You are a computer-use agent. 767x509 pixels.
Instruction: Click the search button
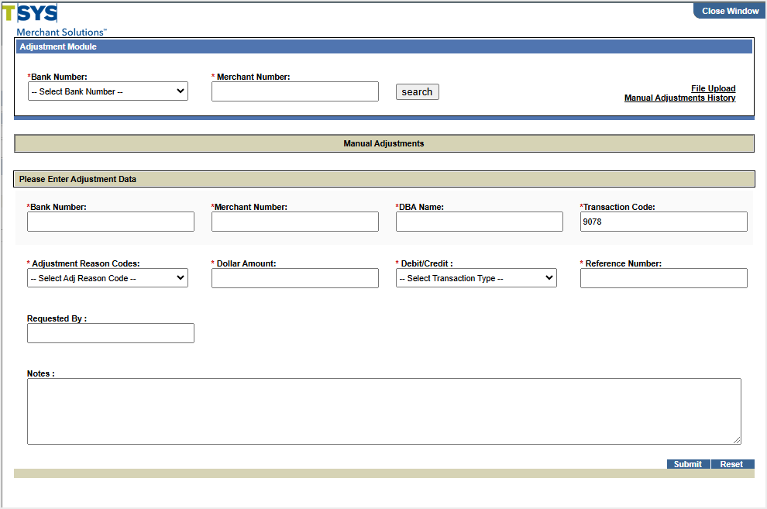(x=418, y=92)
